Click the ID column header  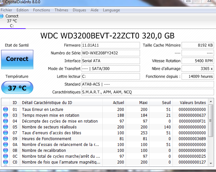tap(15, 103)
